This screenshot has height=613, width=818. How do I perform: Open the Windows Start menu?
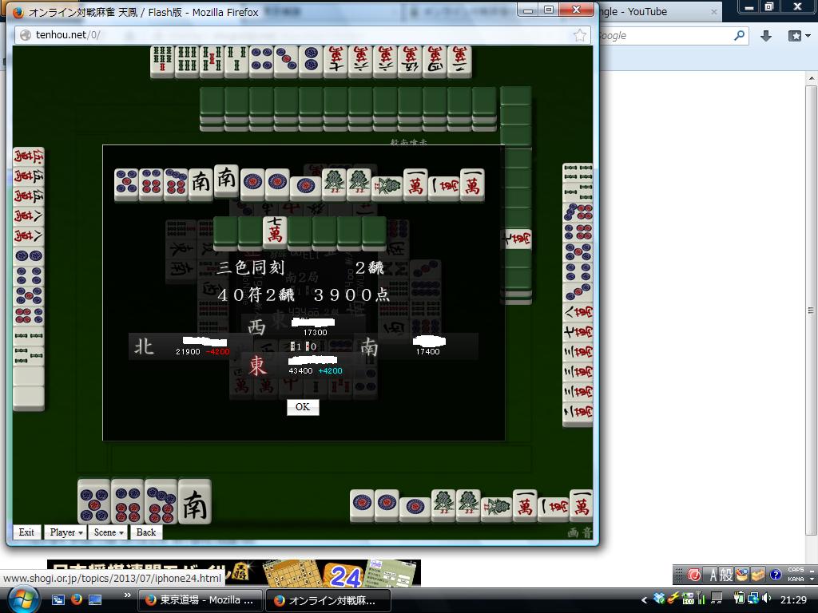[22, 599]
